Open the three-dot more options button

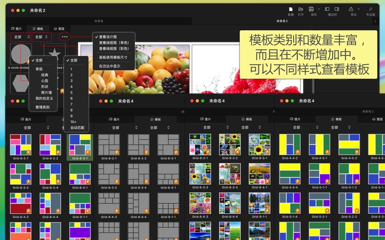click(x=65, y=37)
